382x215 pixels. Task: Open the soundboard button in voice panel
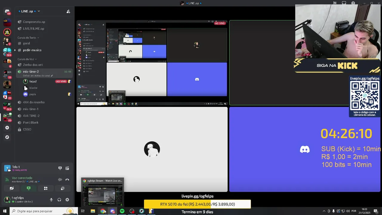63,188
